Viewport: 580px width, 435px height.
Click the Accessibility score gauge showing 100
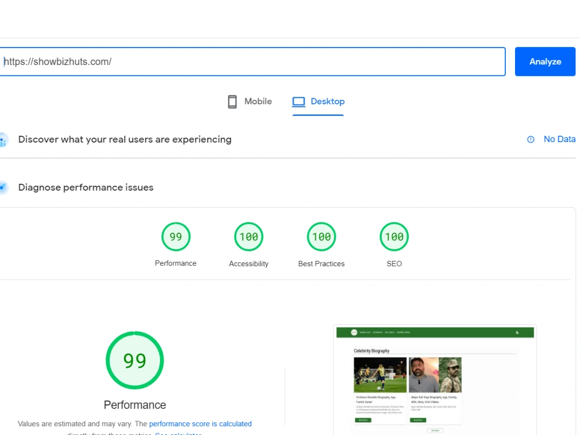point(248,237)
